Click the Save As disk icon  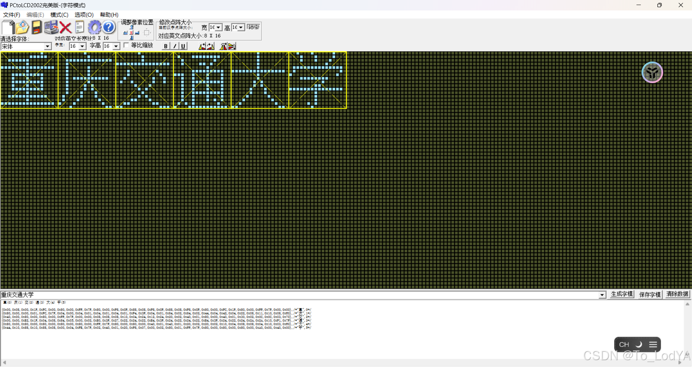tap(51, 27)
